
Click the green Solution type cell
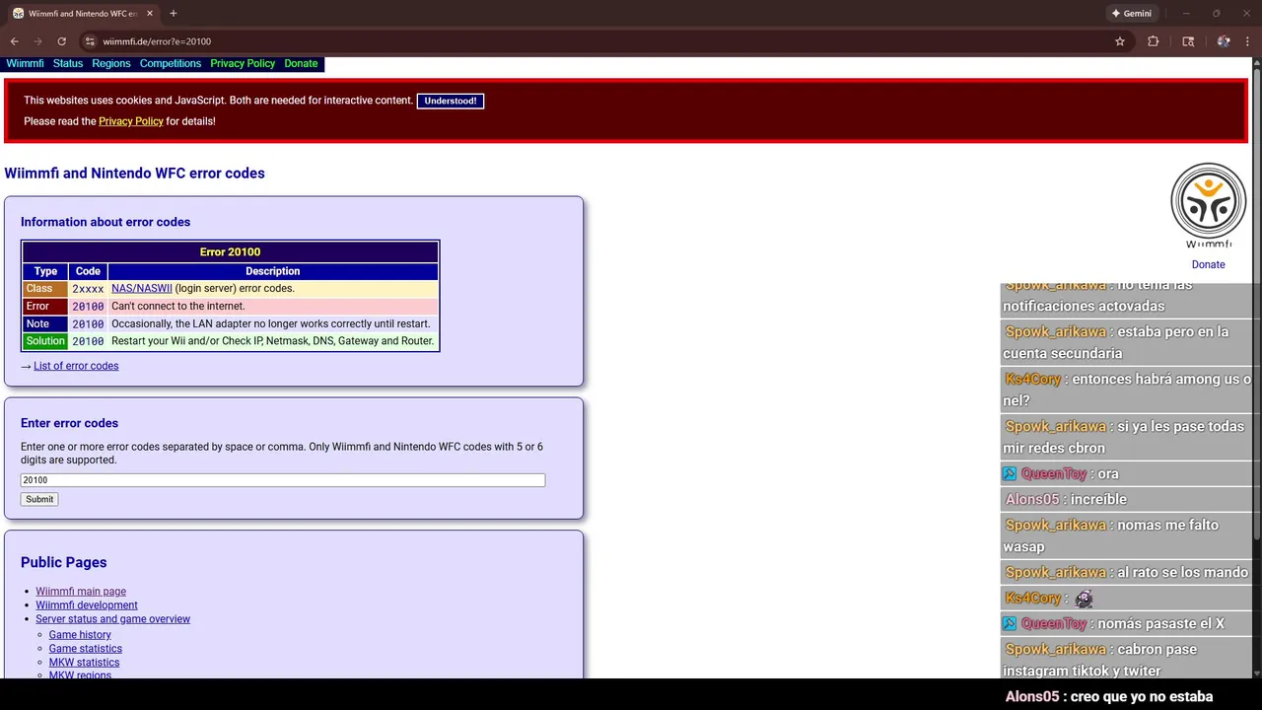[45, 341]
